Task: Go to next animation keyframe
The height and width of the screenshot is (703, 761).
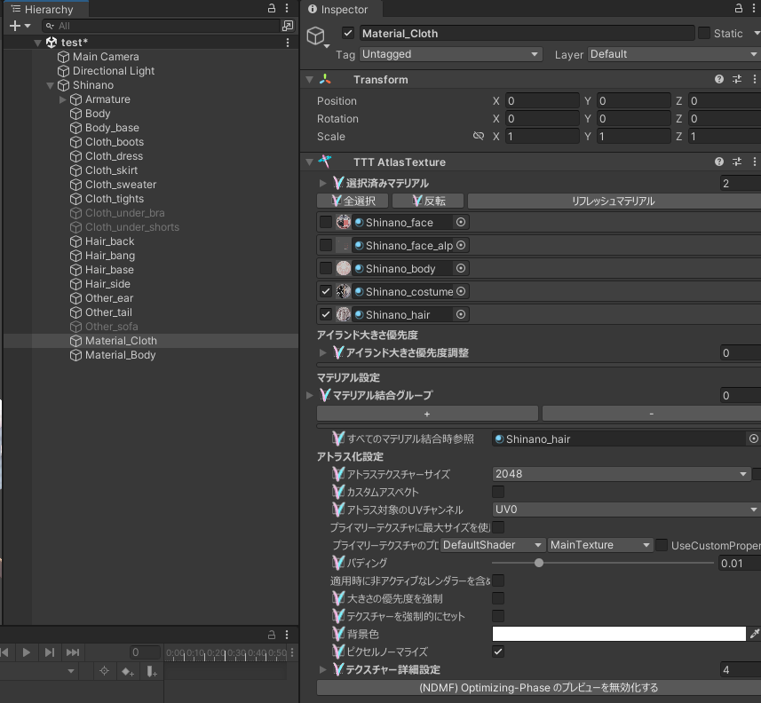Action: tap(49, 652)
